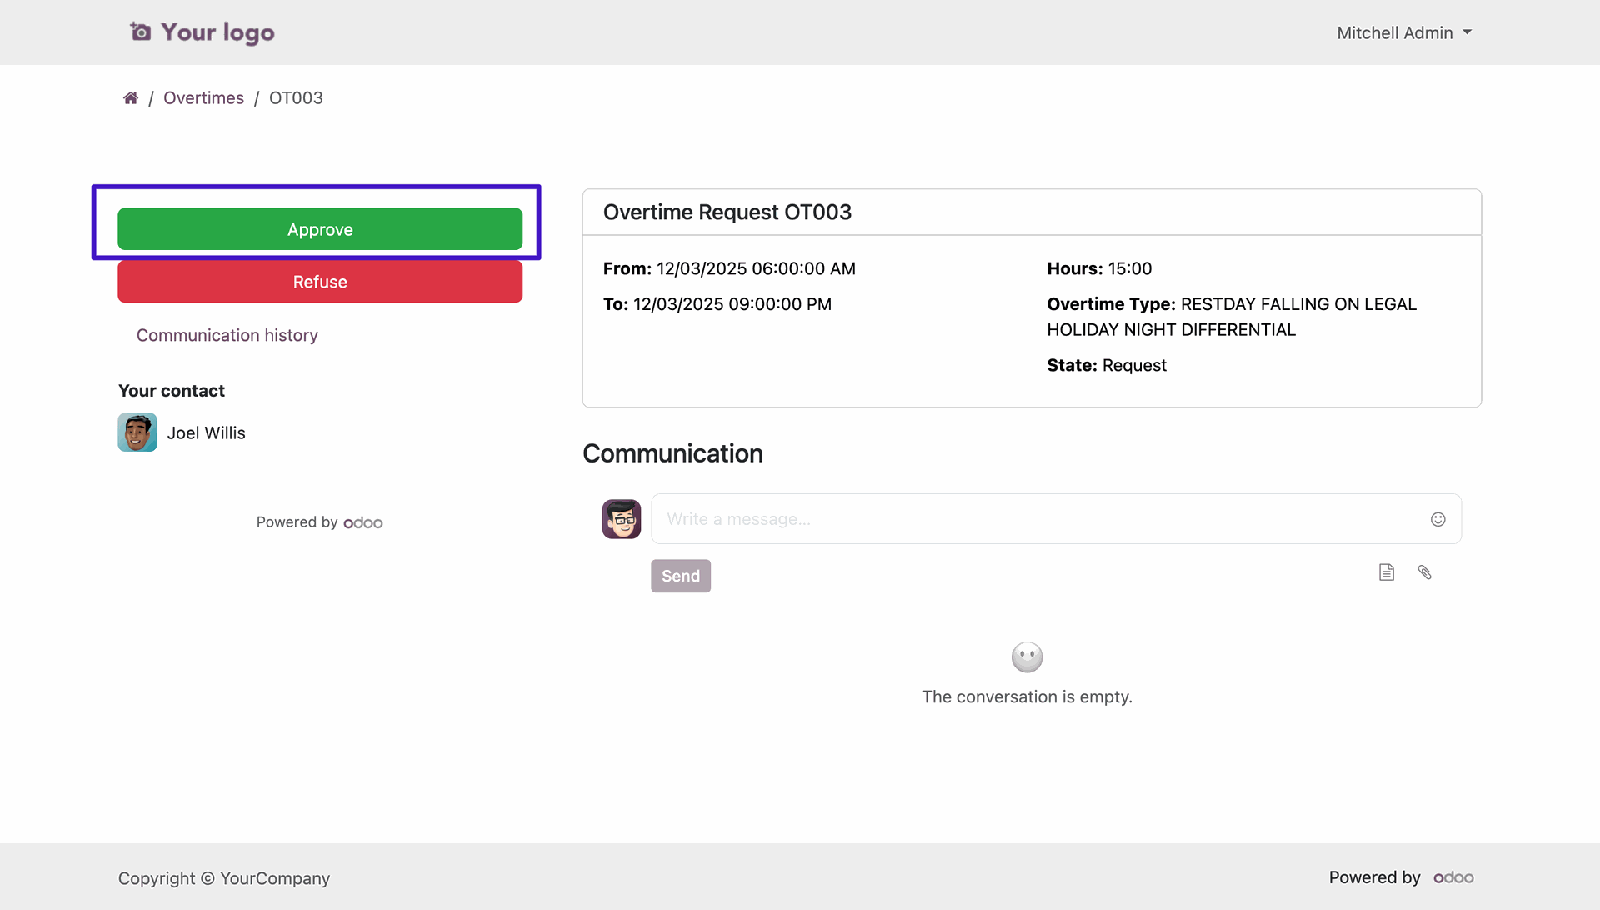
Task: Click Joel Willis contact name
Action: (206, 433)
